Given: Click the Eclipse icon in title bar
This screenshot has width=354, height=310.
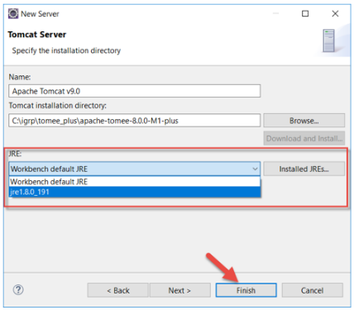Looking at the screenshot, I should (x=13, y=13).
